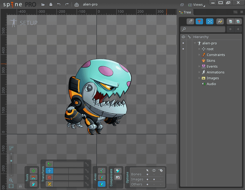Viewport: 245px width, 190px height.
Task: Collapse all tree nodes button
Action: (230, 22)
